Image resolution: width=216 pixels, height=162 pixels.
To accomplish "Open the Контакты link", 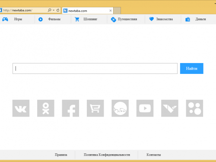I will point(154,155).
